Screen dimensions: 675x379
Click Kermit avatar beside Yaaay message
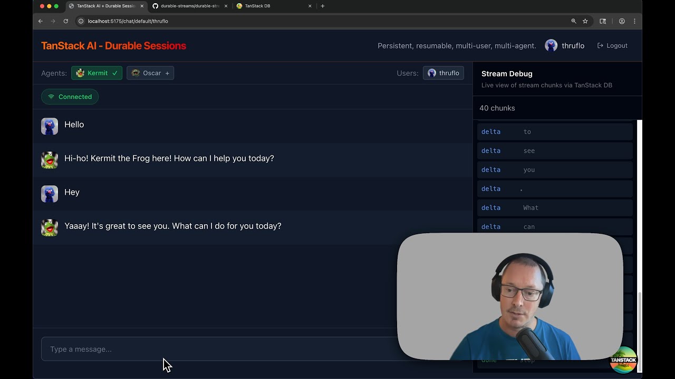pyautogui.click(x=50, y=227)
